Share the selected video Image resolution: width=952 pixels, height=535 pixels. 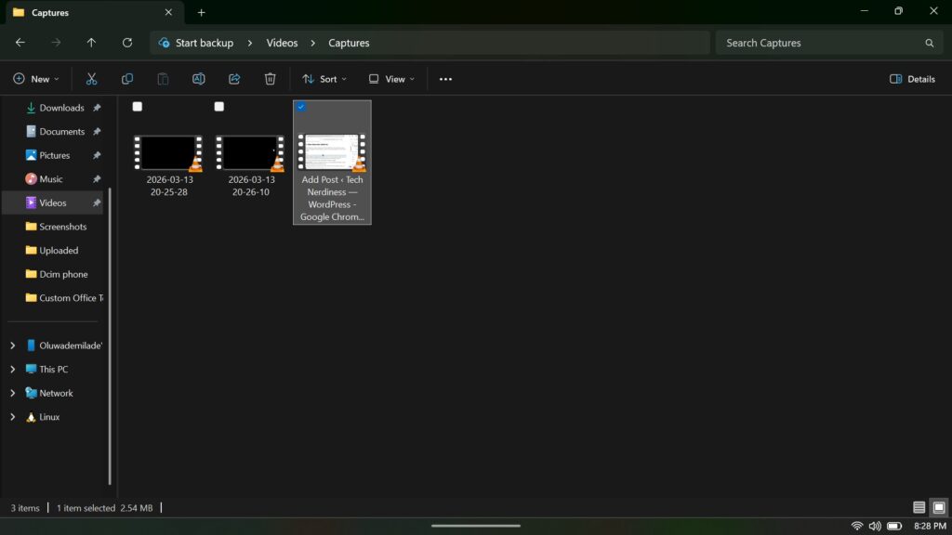[234, 79]
